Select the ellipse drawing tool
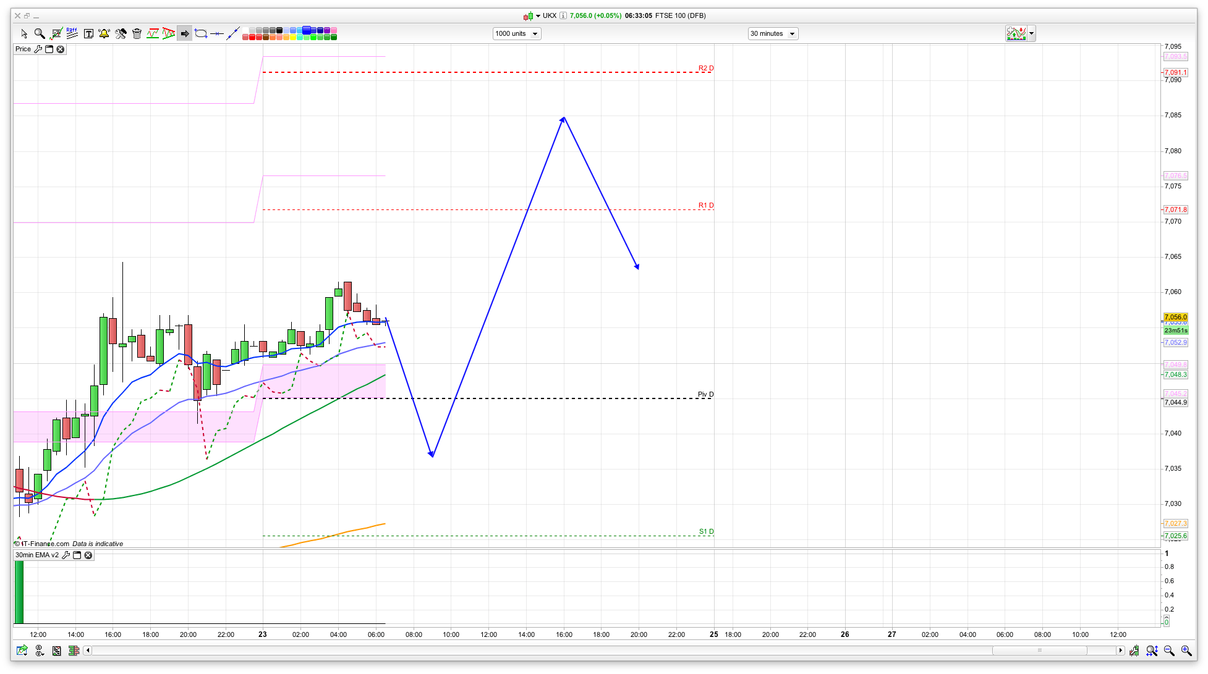The height and width of the screenshot is (674, 1208). click(200, 33)
